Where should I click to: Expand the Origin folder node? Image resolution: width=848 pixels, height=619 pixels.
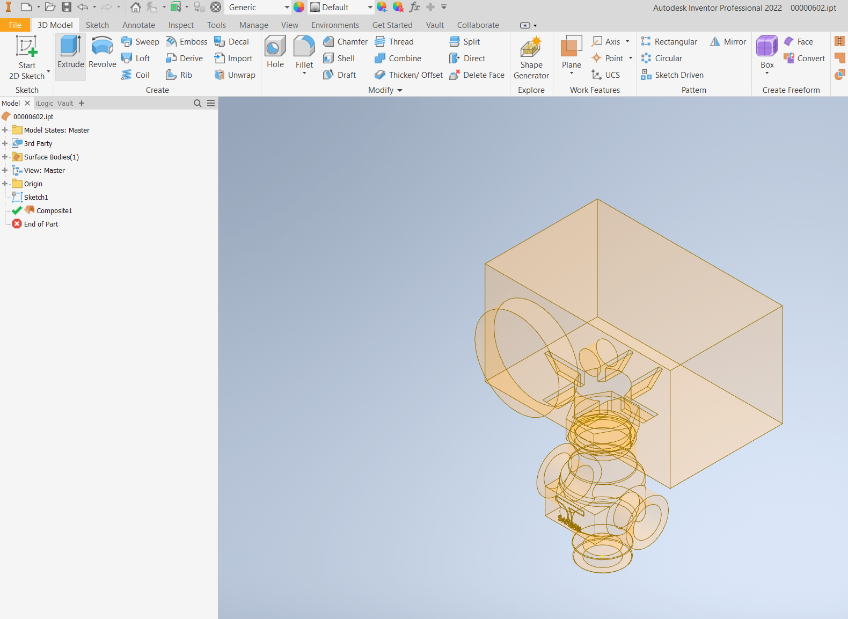pos(5,184)
